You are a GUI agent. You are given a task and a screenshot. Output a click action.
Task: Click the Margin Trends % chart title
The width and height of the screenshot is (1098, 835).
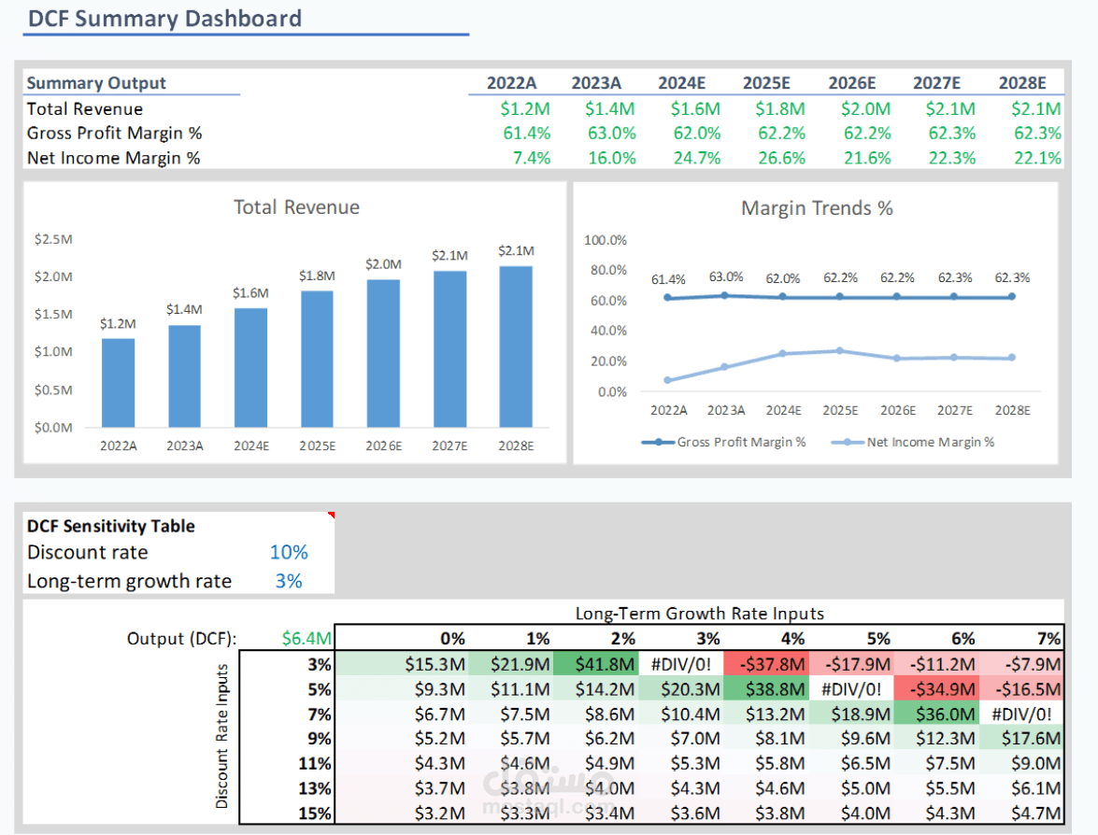[817, 208]
